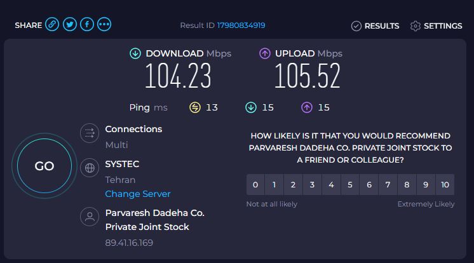
Task: Click the SYSTEC server globe icon
Action: [x=90, y=168]
